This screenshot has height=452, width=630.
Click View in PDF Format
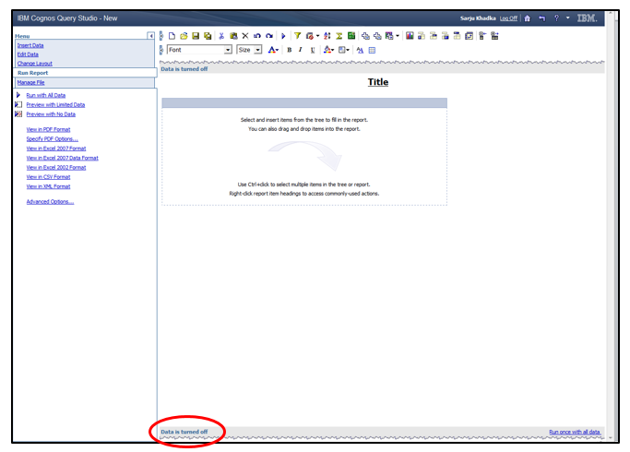[48, 129]
